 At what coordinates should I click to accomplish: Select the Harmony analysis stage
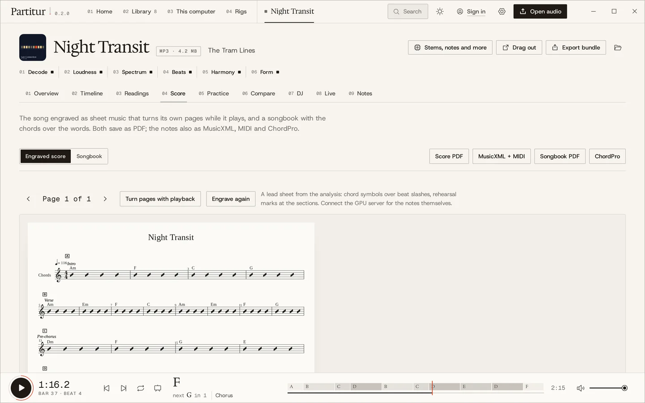tap(222, 72)
